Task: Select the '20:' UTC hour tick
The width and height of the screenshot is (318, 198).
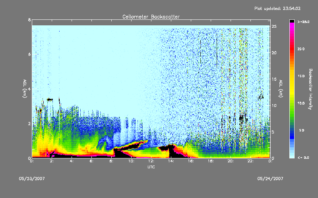Action: pyautogui.click(x=231, y=161)
